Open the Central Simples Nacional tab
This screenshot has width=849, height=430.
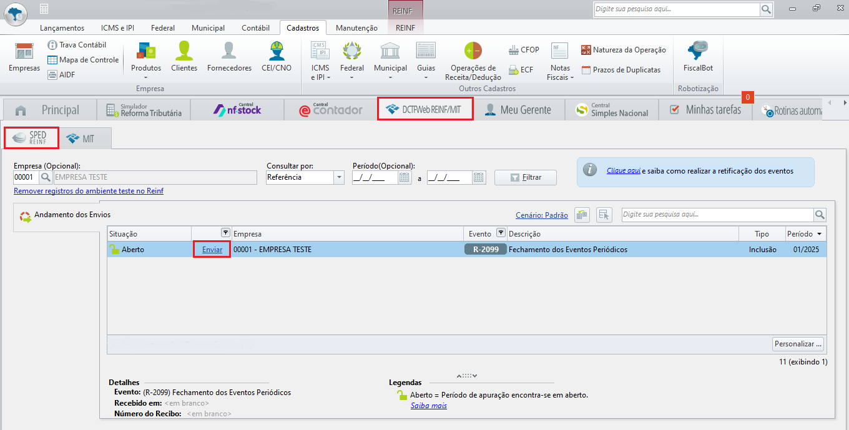coord(612,110)
